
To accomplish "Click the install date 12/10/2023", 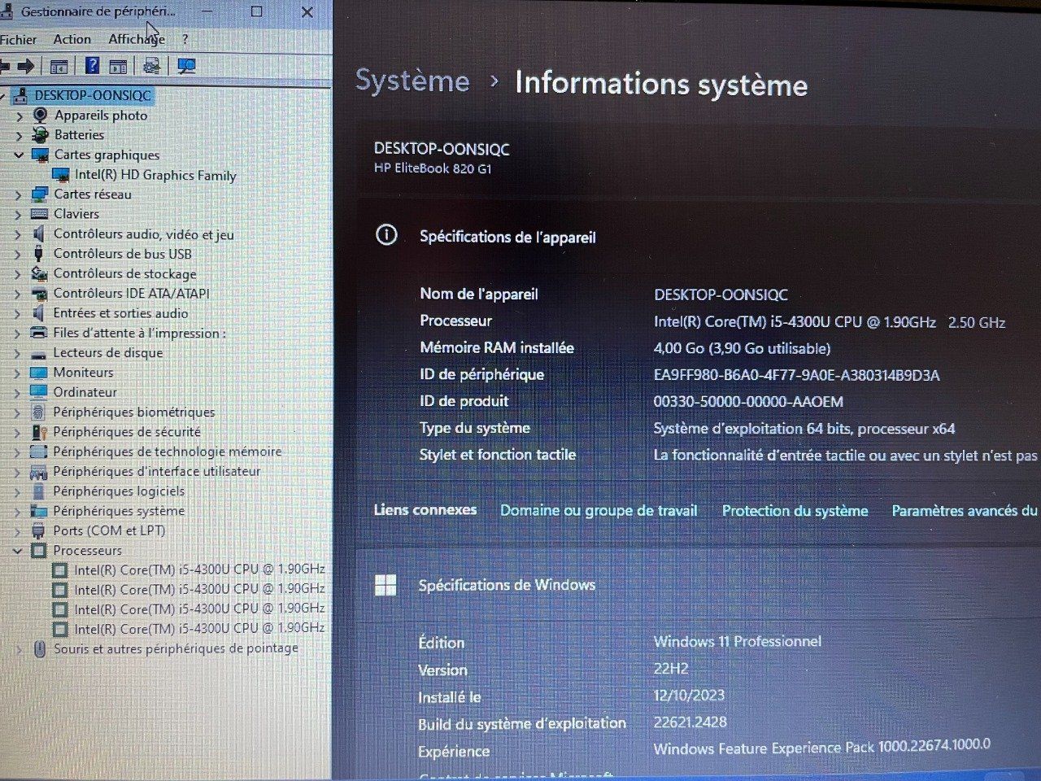I will coord(689,696).
